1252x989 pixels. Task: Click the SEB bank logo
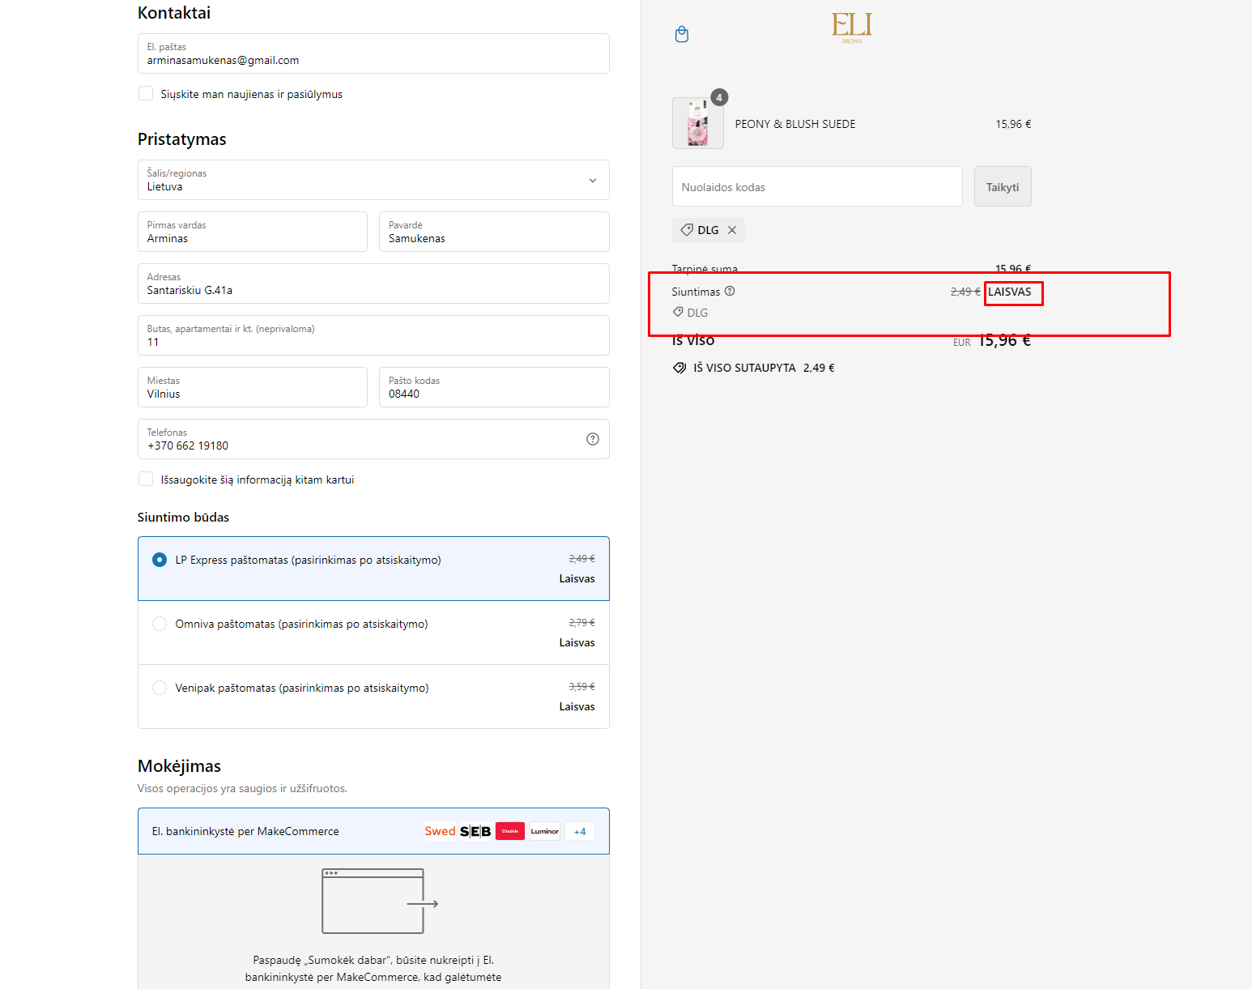pyautogui.click(x=475, y=831)
